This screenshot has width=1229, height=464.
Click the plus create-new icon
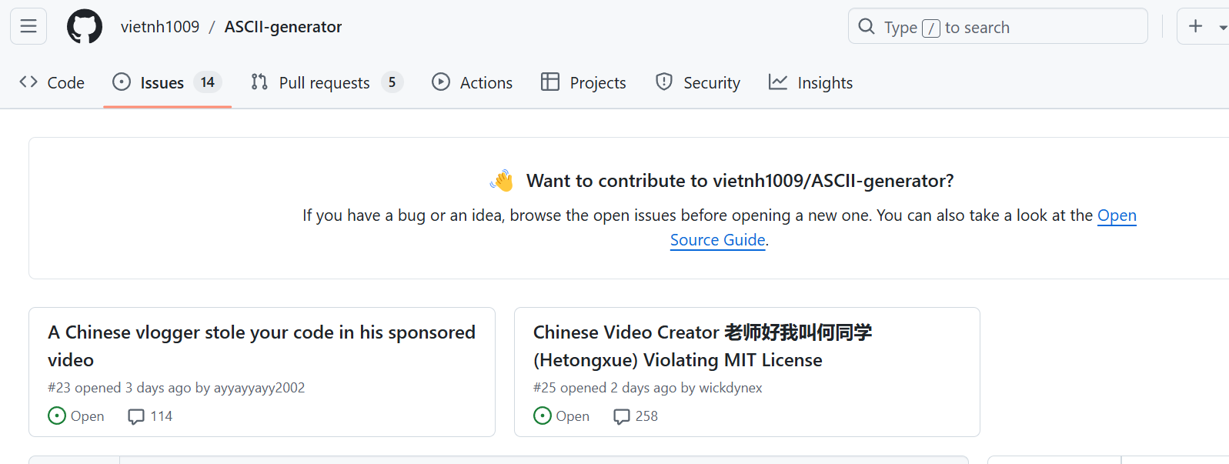coord(1195,26)
